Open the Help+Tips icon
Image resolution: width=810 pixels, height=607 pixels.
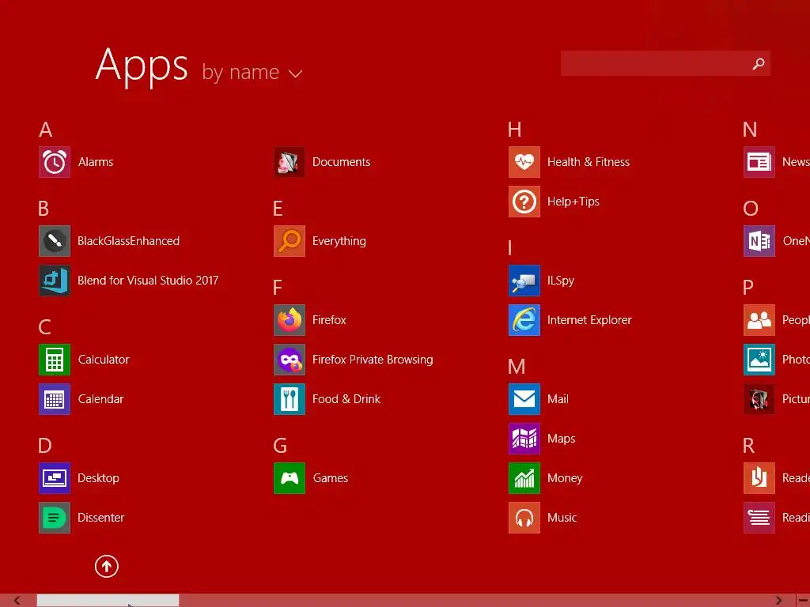[x=524, y=202]
